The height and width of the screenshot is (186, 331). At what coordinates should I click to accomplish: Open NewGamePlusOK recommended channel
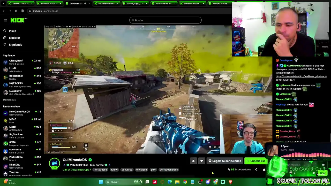pos(22,113)
